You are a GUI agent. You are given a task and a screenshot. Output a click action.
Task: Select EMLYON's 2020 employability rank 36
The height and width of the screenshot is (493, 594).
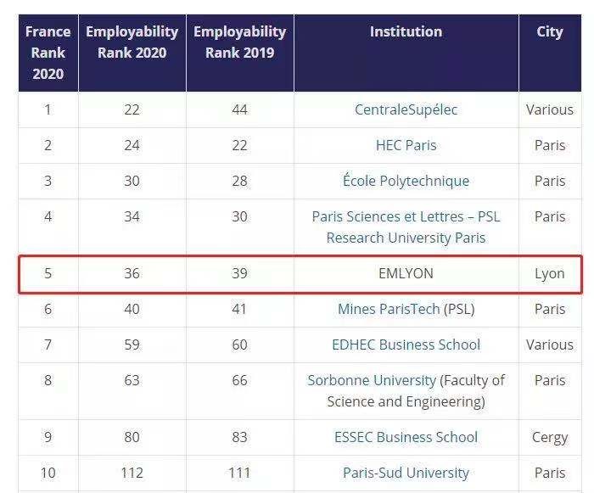pyautogui.click(x=132, y=273)
